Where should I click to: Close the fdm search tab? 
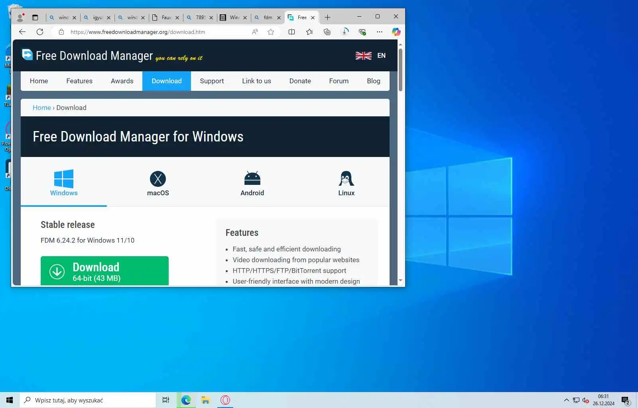[279, 18]
